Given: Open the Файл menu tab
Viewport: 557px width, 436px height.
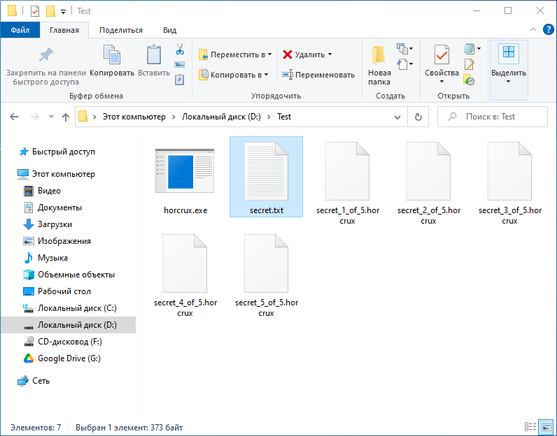Looking at the screenshot, I should (20, 30).
